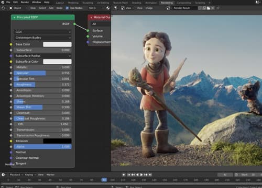Collapse the Material Output node
262x188 pixels.
[91, 17]
